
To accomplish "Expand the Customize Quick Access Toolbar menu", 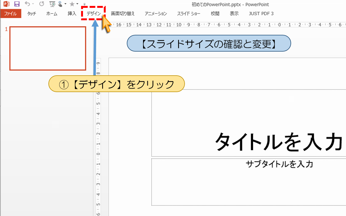I will 84,4.
